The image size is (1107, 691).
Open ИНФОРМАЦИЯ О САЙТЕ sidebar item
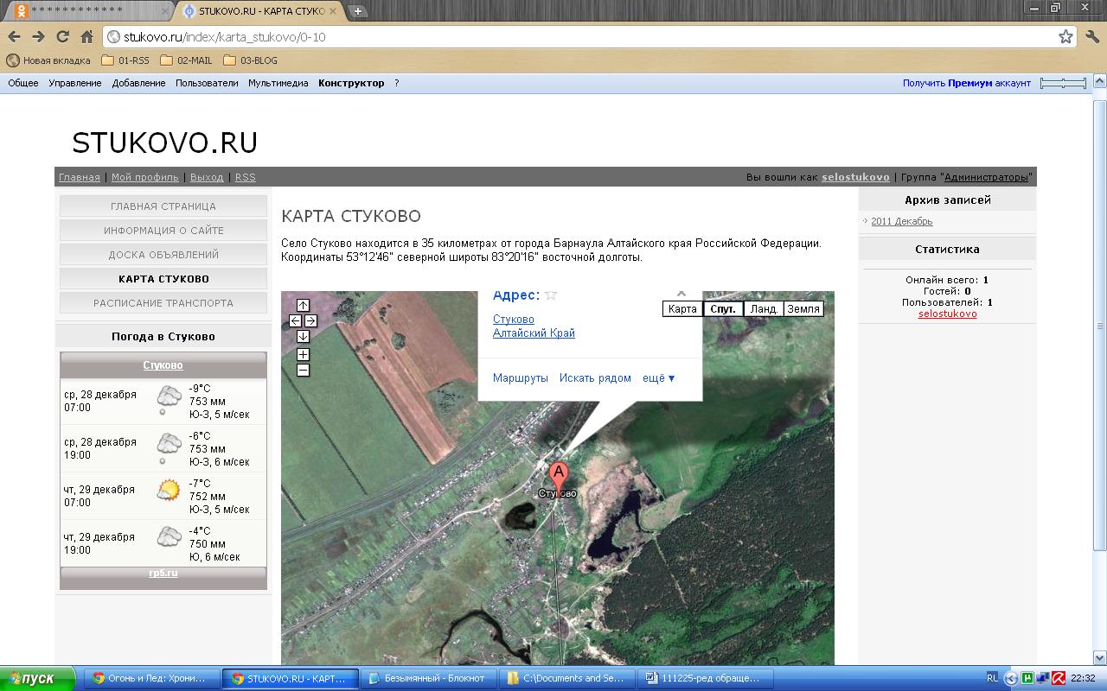click(x=163, y=231)
